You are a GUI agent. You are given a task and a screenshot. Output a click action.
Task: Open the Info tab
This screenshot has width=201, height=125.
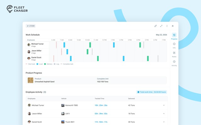tap(174, 45)
